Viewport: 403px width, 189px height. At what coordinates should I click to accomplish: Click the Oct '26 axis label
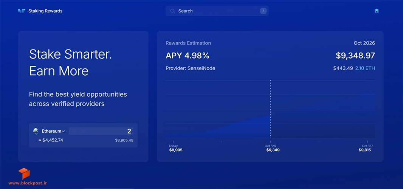pyautogui.click(x=270, y=146)
